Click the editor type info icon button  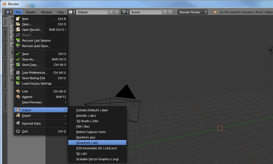tap(8, 12)
